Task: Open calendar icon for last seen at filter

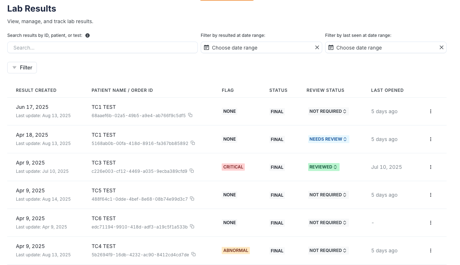Action: (331, 47)
